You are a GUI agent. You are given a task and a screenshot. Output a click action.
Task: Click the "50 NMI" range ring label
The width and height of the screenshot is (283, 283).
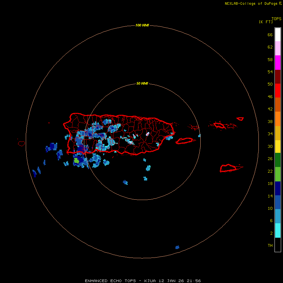coord(142,83)
